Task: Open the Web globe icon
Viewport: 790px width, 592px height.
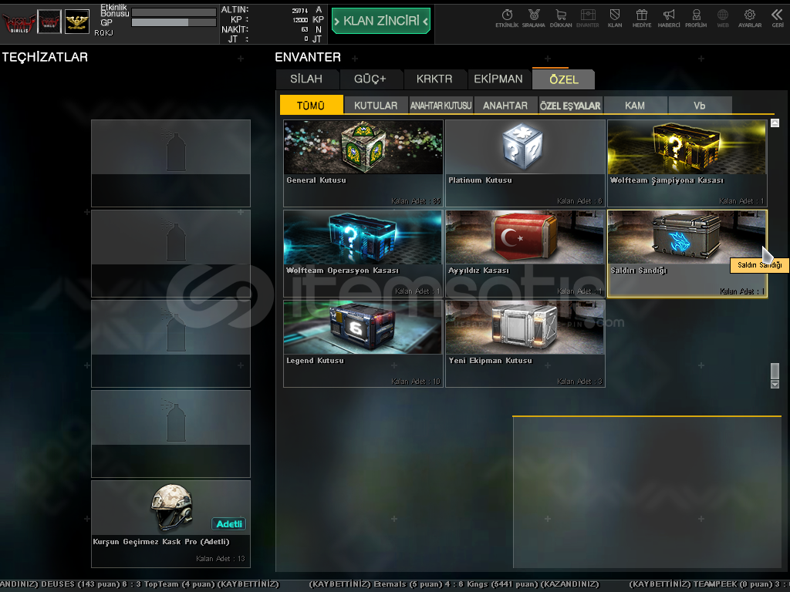Action: [x=722, y=18]
